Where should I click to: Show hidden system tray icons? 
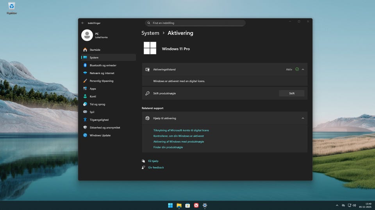click(x=337, y=205)
